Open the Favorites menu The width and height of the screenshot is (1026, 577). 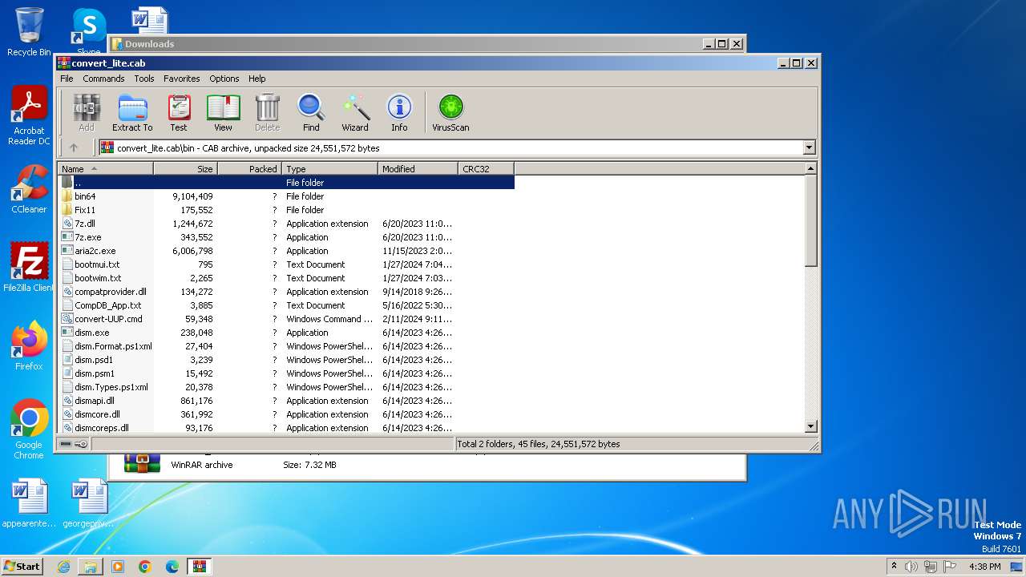[182, 79]
